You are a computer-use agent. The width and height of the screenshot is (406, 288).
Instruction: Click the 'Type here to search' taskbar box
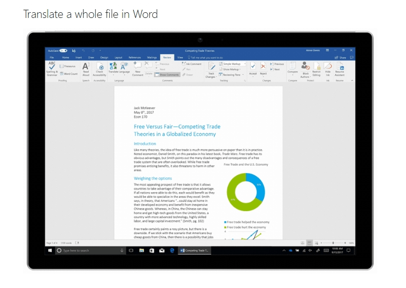click(90, 251)
